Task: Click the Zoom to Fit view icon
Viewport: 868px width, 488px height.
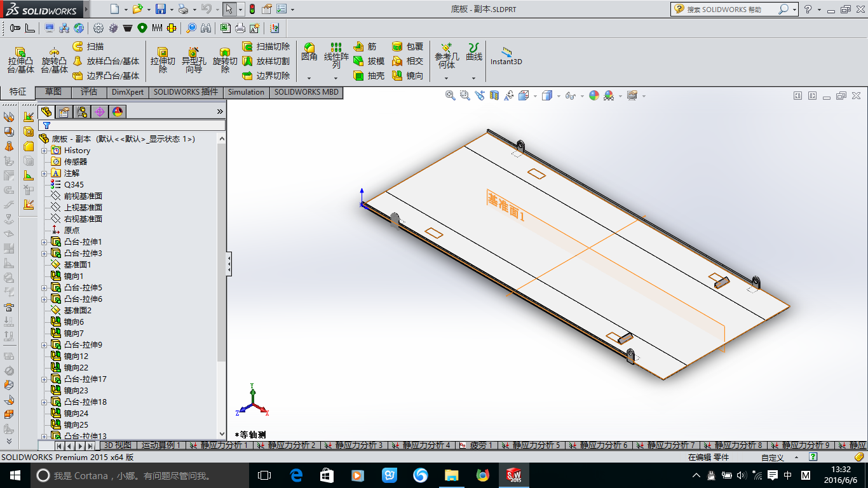Action: (x=450, y=95)
